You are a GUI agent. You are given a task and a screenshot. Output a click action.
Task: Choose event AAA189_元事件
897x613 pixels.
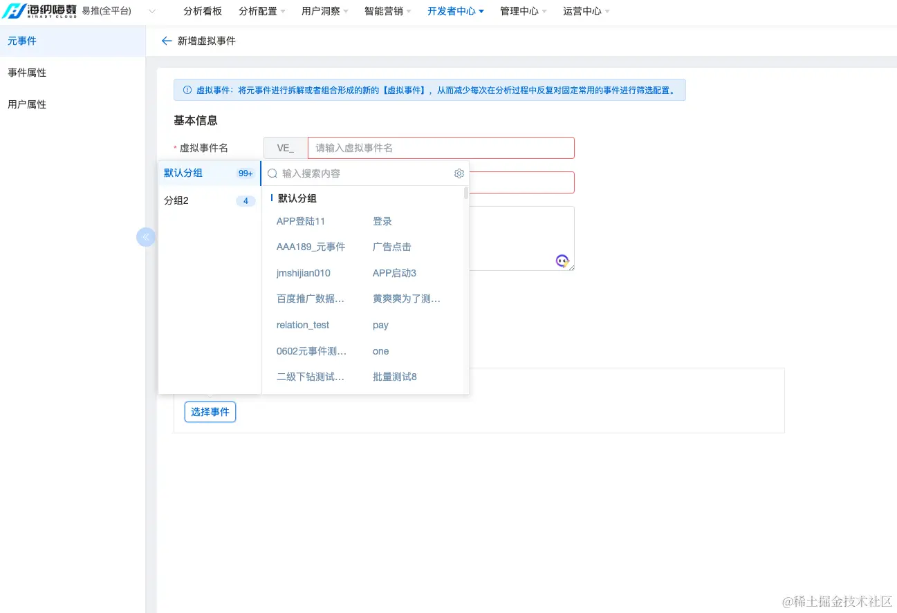311,247
